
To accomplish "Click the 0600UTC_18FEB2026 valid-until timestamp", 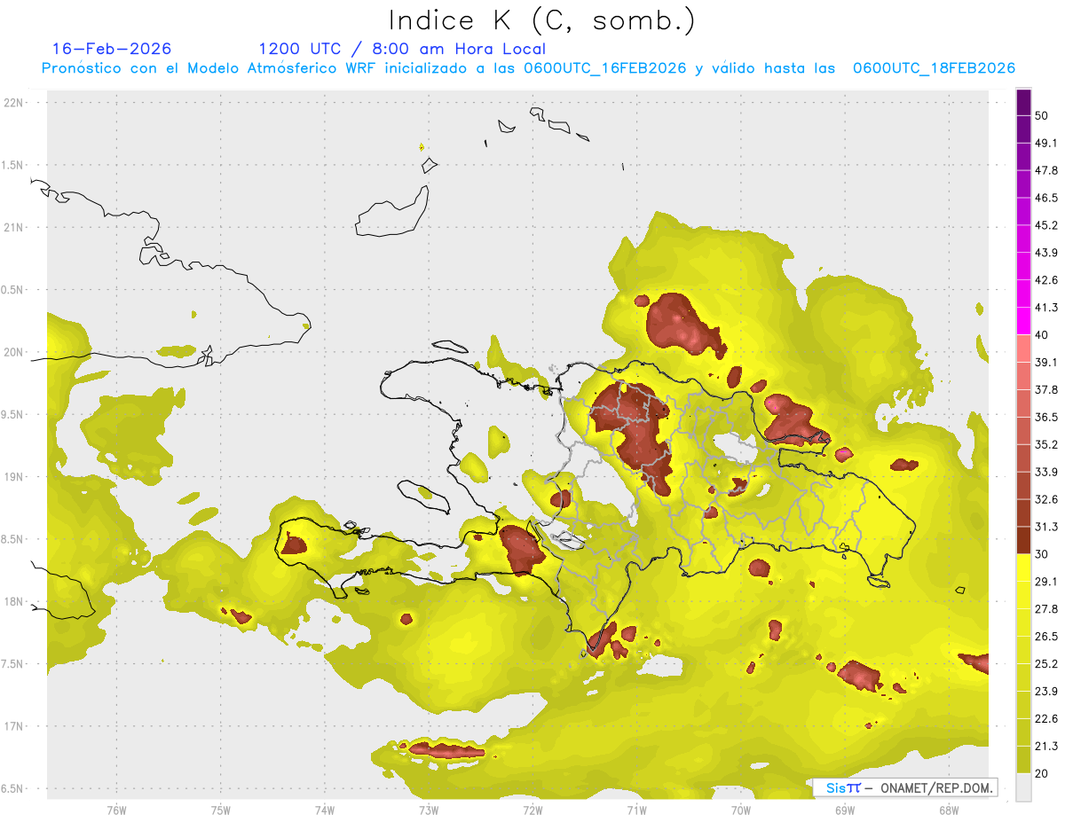I will point(934,68).
